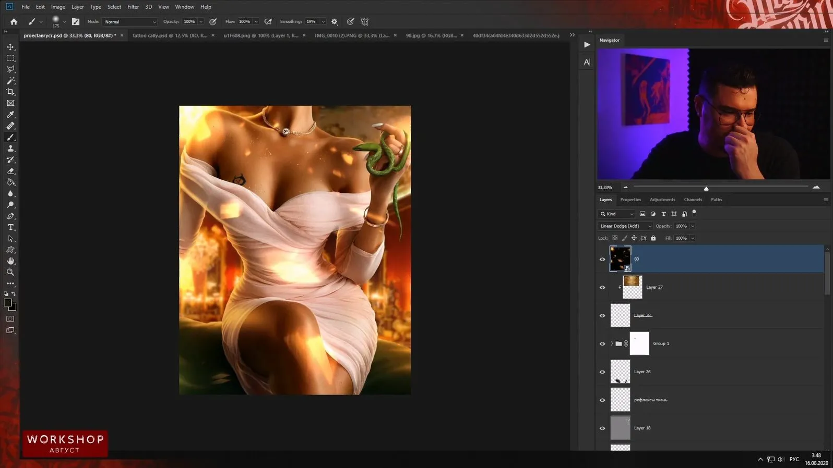Select the Clone Stamp tool
Screen dimensions: 833x468
pyautogui.click(x=10, y=149)
